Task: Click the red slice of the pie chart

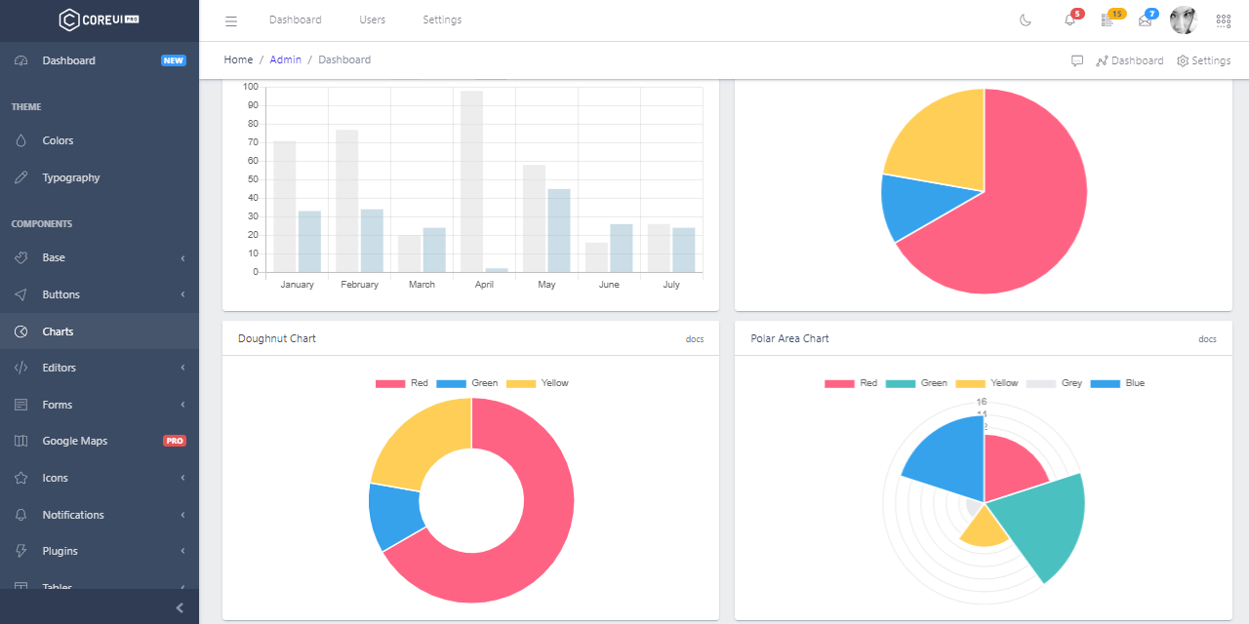Action: tap(1025, 214)
